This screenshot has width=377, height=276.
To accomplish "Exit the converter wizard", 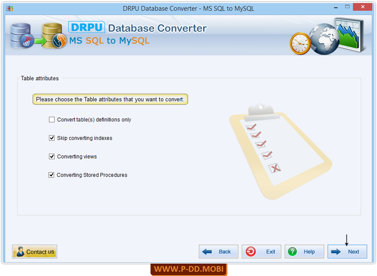I will click(x=261, y=252).
